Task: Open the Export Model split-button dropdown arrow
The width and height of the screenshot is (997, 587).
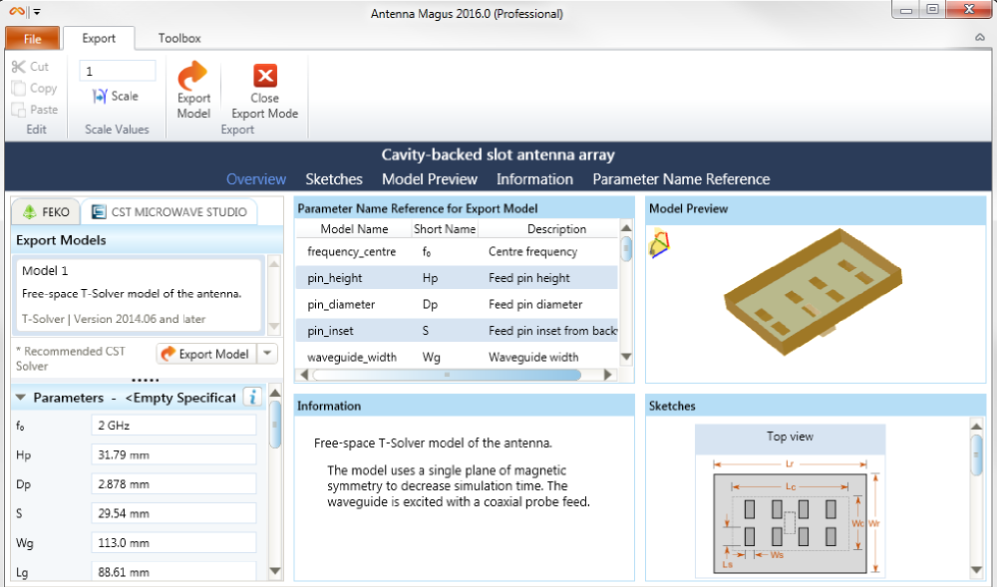Action: (x=267, y=353)
